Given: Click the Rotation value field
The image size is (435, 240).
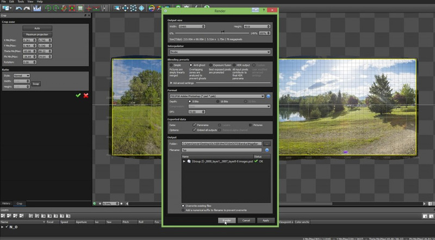Looking at the screenshot, I should (29, 62).
